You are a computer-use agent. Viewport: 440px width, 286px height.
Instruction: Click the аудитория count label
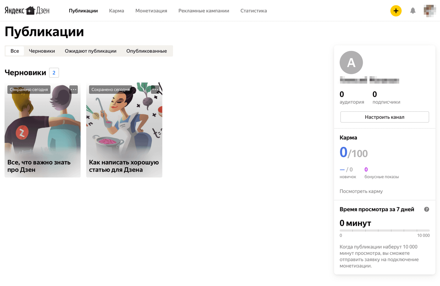(x=352, y=102)
